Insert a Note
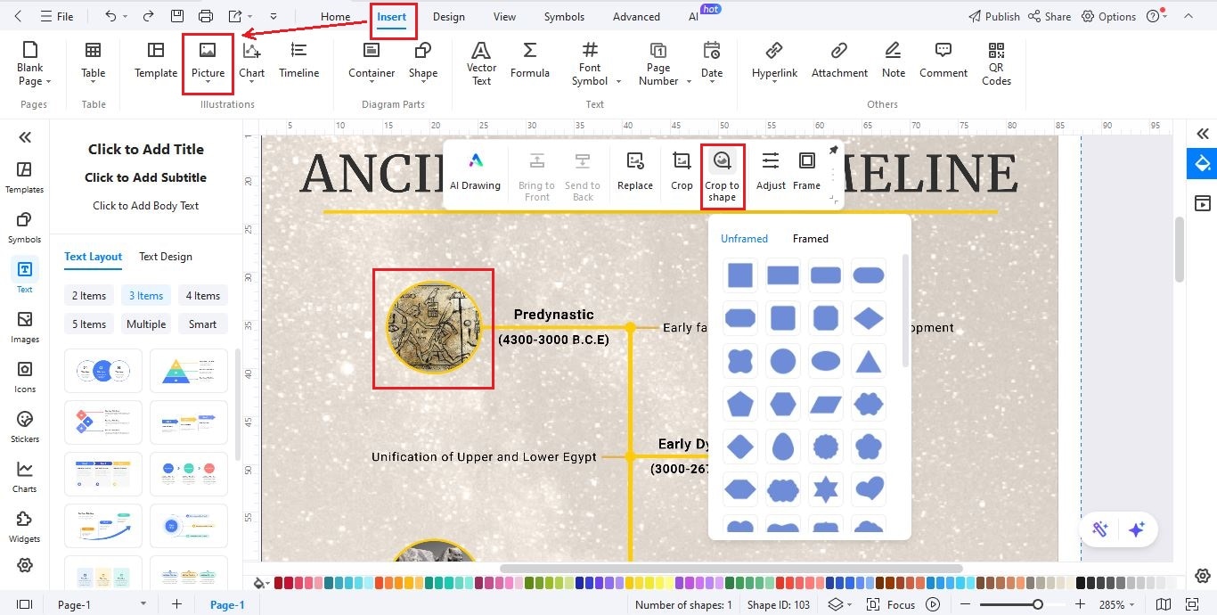 click(x=894, y=61)
